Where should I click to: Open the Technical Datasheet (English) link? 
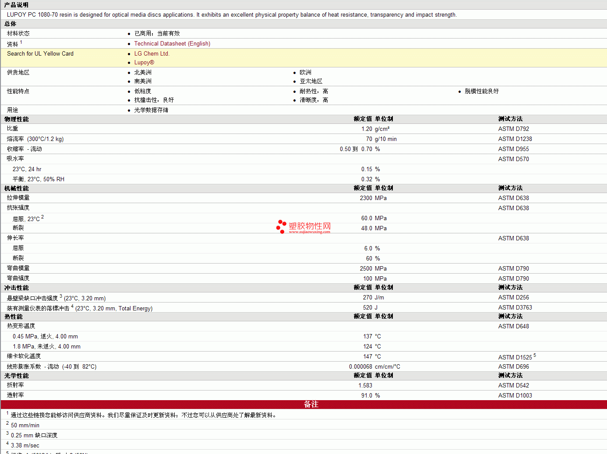point(172,44)
